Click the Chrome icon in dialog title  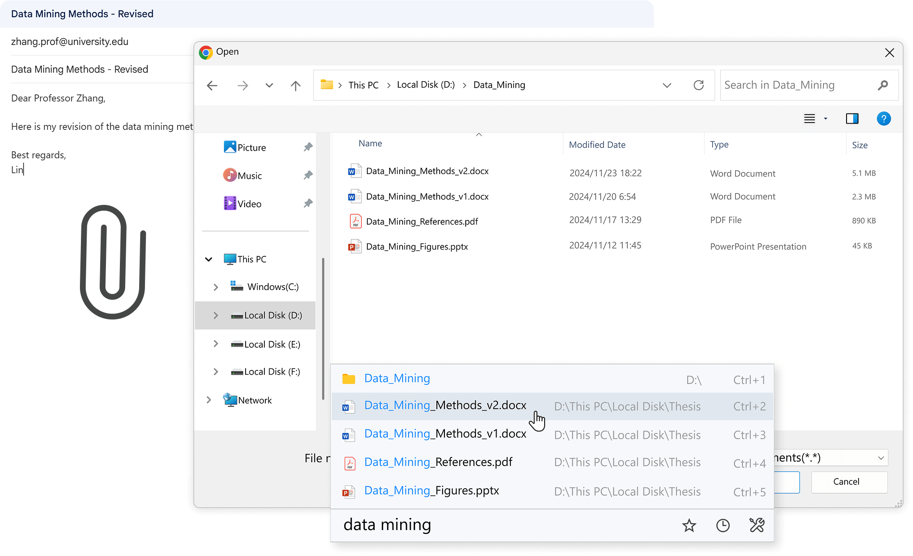tap(206, 52)
